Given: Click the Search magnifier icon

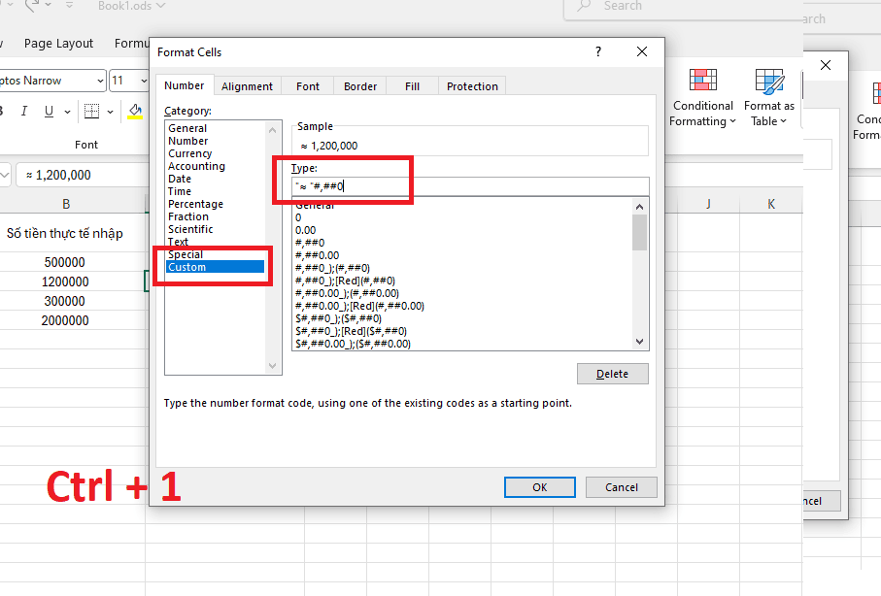Looking at the screenshot, I should click(585, 6).
